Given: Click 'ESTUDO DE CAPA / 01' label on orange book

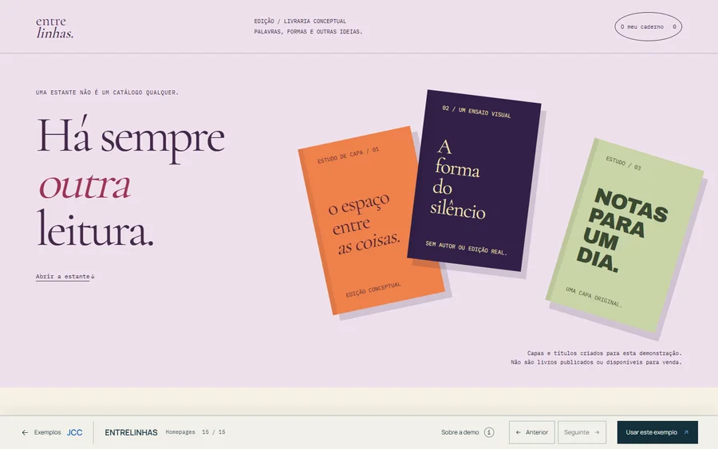Looking at the screenshot, I should 348,156.
